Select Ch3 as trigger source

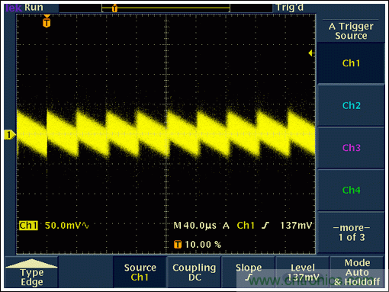tap(351, 148)
